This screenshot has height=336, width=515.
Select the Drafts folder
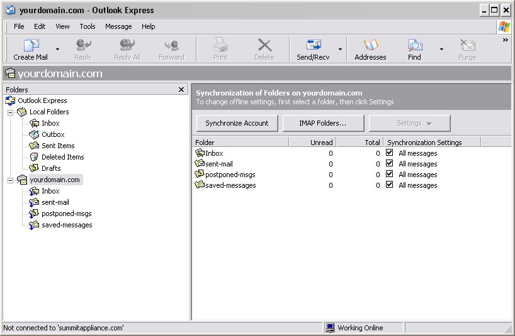click(51, 168)
